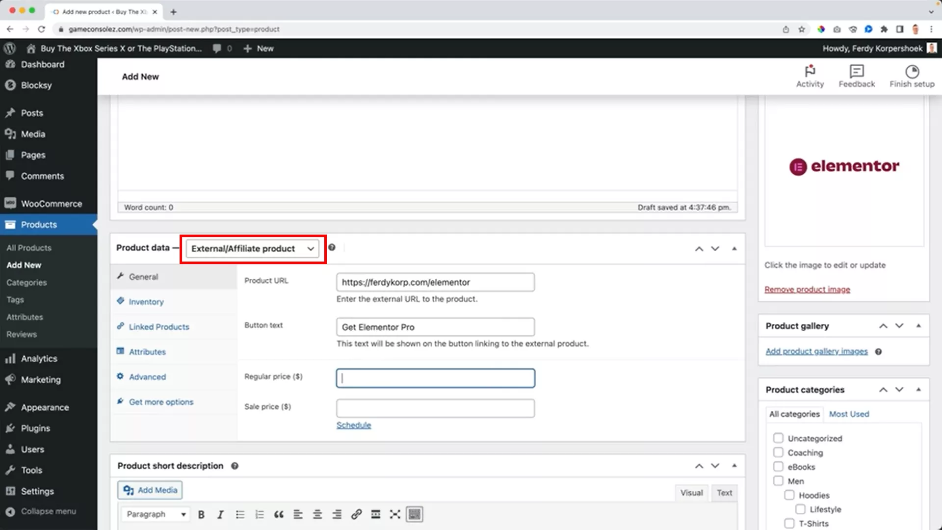Screen dimensions: 942x530
Task: Align text center in the editor
Action: (x=317, y=514)
